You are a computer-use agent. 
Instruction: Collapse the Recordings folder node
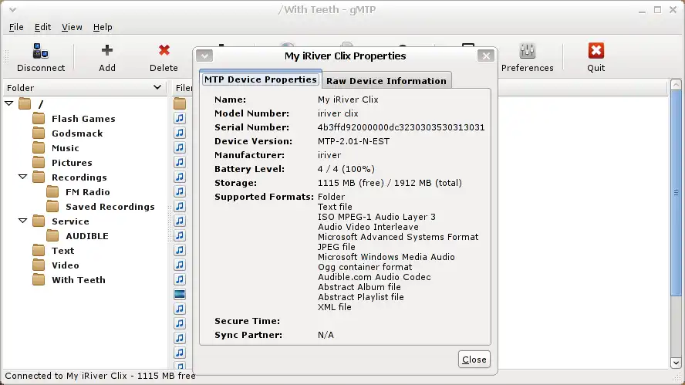click(x=22, y=177)
